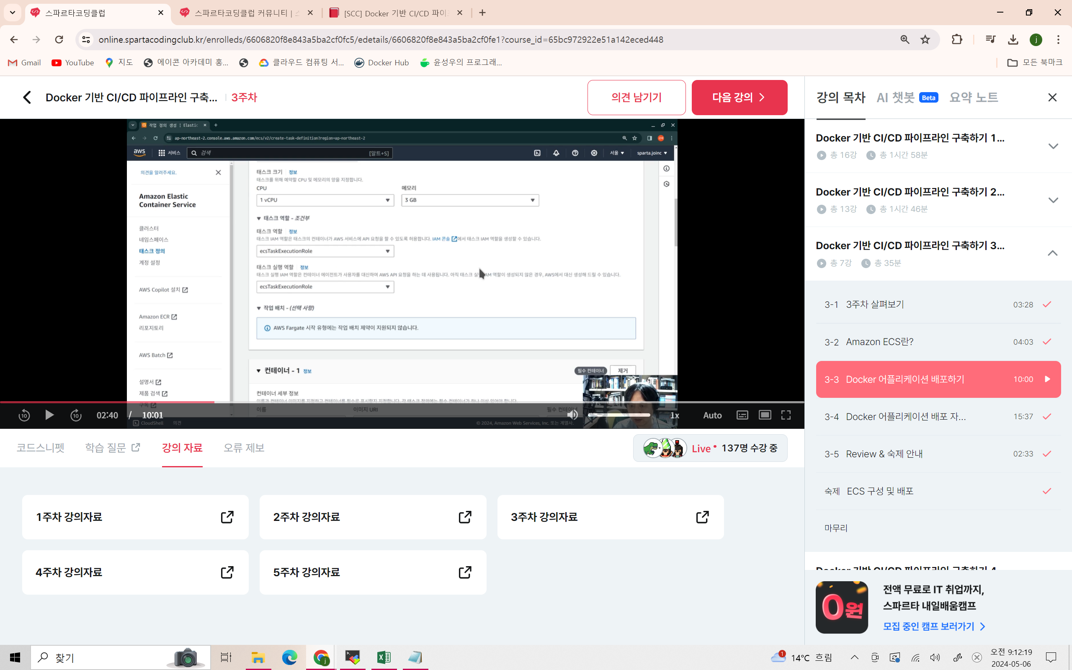The image size is (1072, 670).
Task: Go back in browser history
Action: pos(14,39)
